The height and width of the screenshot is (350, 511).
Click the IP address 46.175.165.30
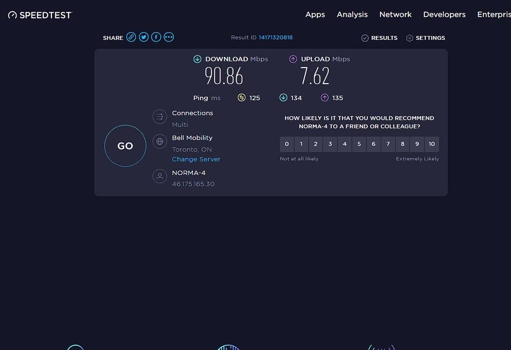tap(193, 184)
